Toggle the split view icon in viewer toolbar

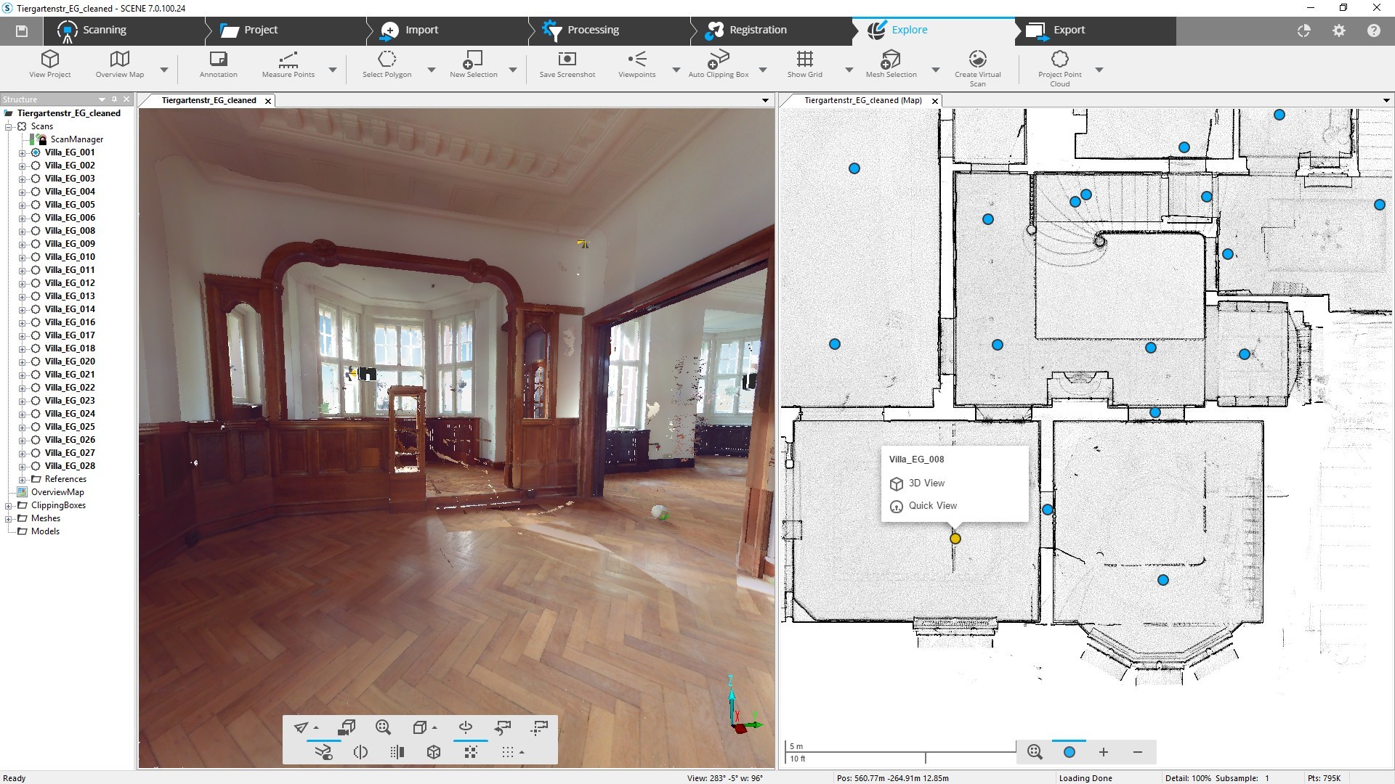tap(361, 753)
